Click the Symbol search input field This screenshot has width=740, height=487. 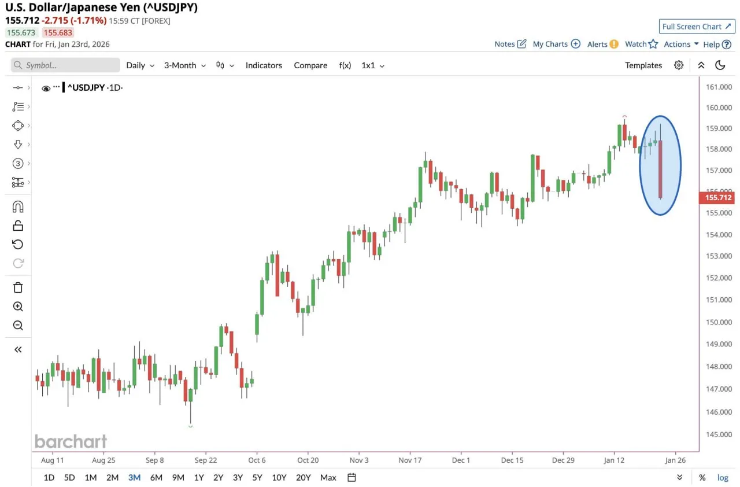point(65,65)
